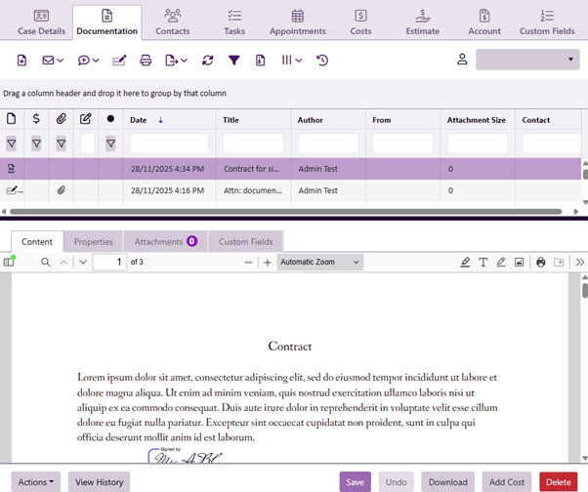Switch to the Properties tab
588x492 pixels.
[94, 241]
